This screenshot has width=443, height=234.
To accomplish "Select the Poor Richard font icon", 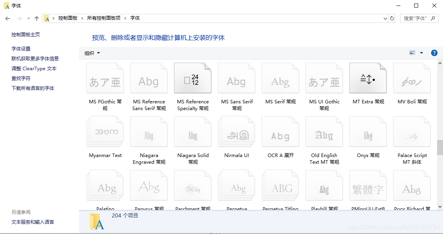I will point(412,185).
